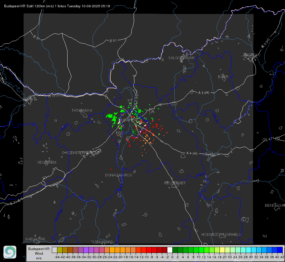Select the EGER city label
This screenshot has height=262, width=285.
(223, 77)
